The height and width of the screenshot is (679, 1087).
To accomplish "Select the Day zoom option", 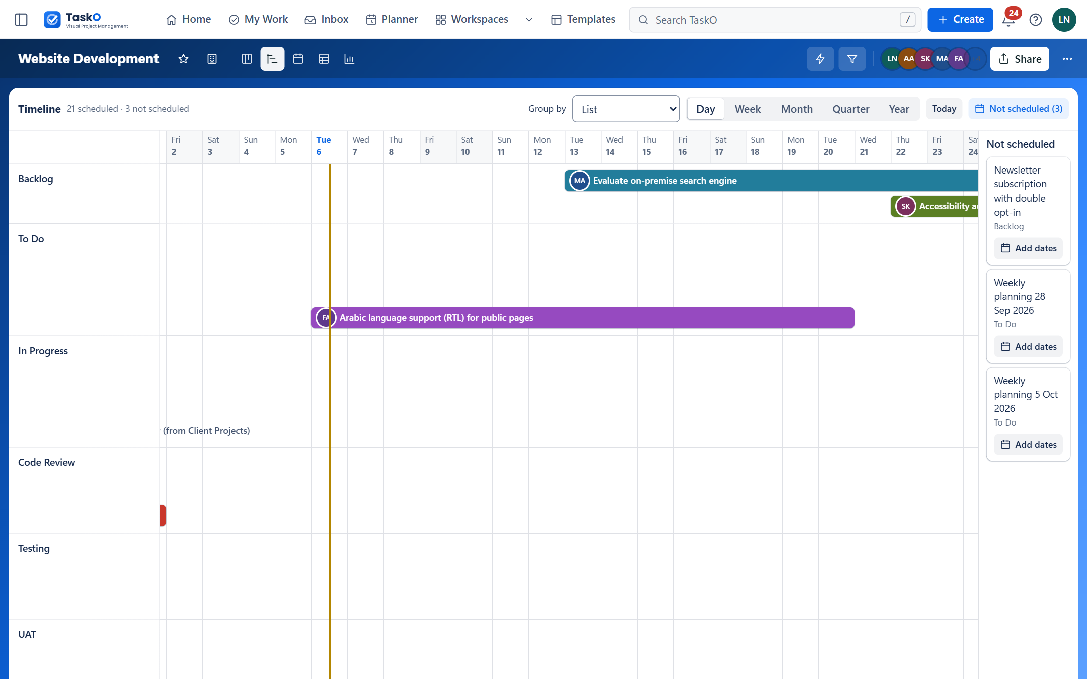I will (706, 109).
